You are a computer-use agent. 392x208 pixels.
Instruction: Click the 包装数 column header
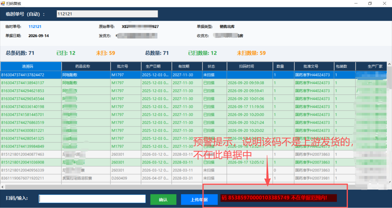pos(345,66)
